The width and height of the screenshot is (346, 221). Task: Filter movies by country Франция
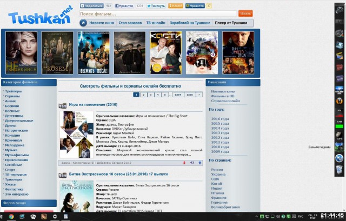[x=218, y=198]
